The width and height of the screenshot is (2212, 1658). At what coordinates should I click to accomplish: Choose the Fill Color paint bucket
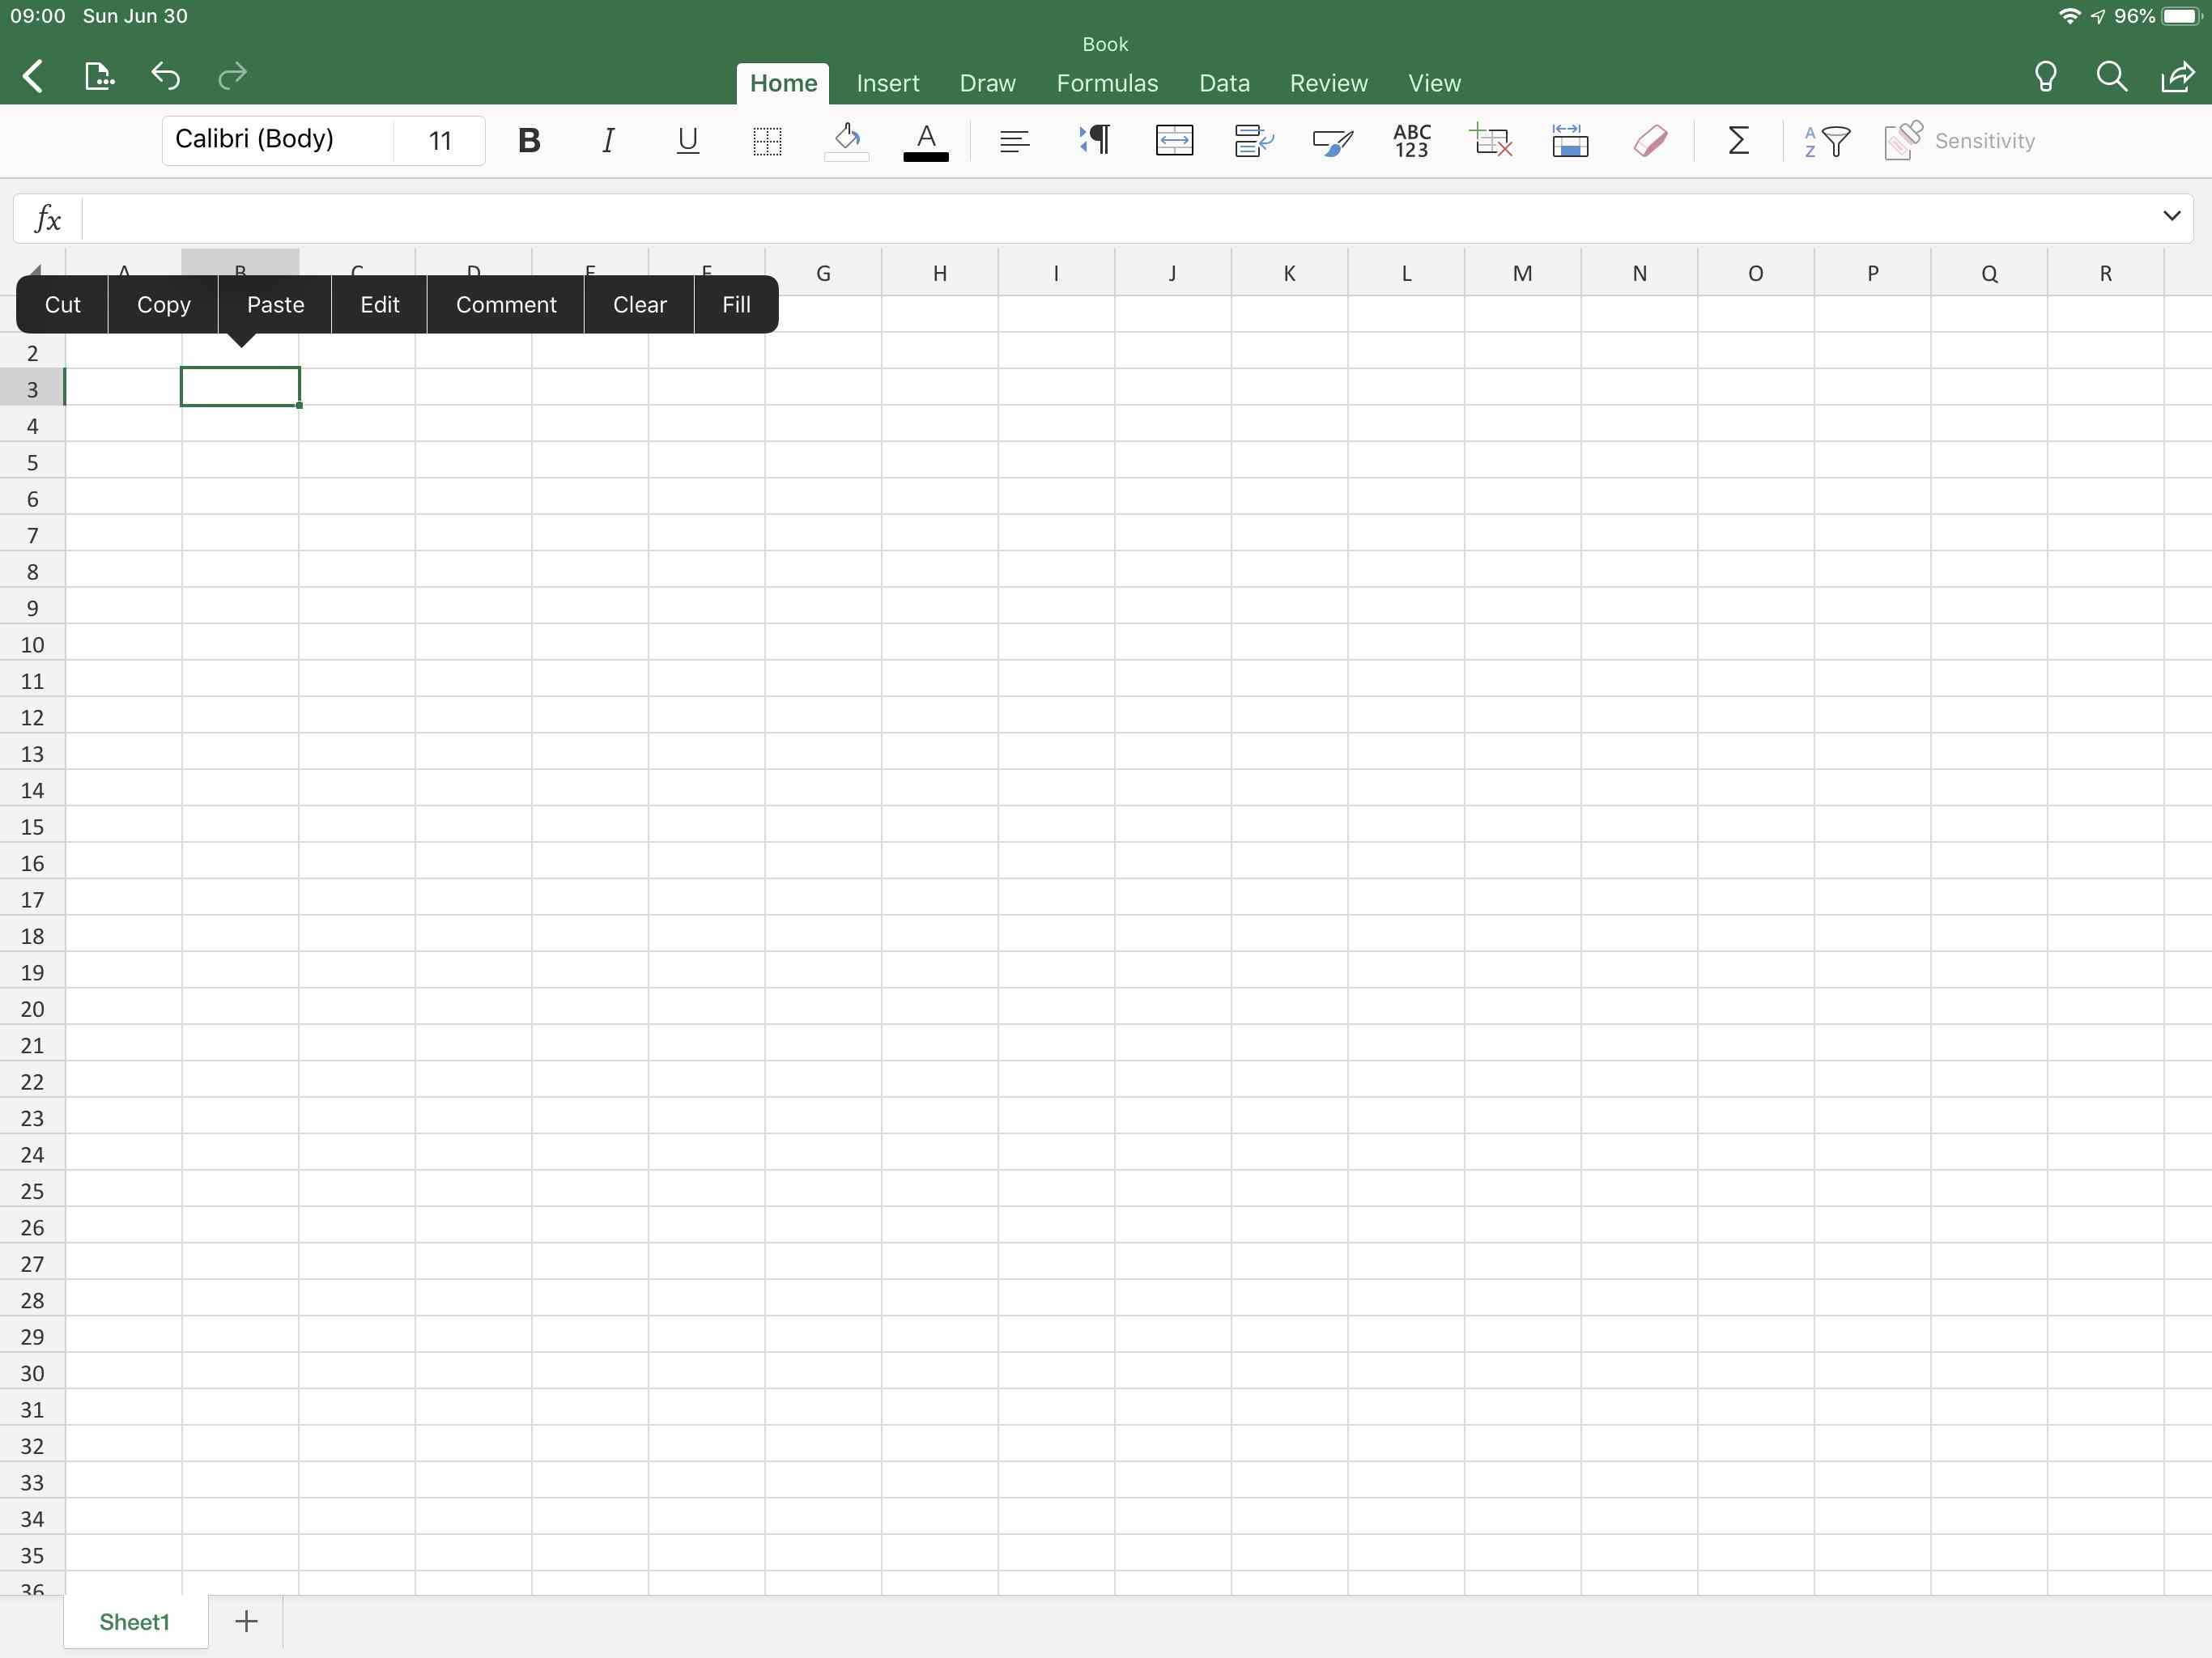coord(847,141)
